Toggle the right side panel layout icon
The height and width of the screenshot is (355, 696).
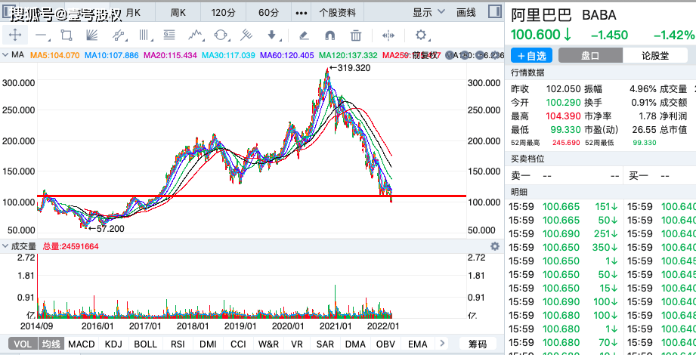pos(495,11)
